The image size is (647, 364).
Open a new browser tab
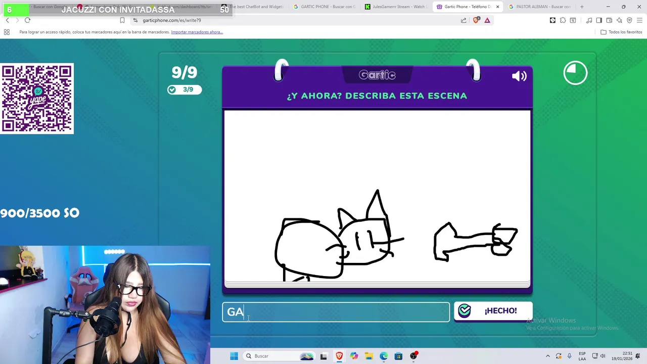click(582, 7)
